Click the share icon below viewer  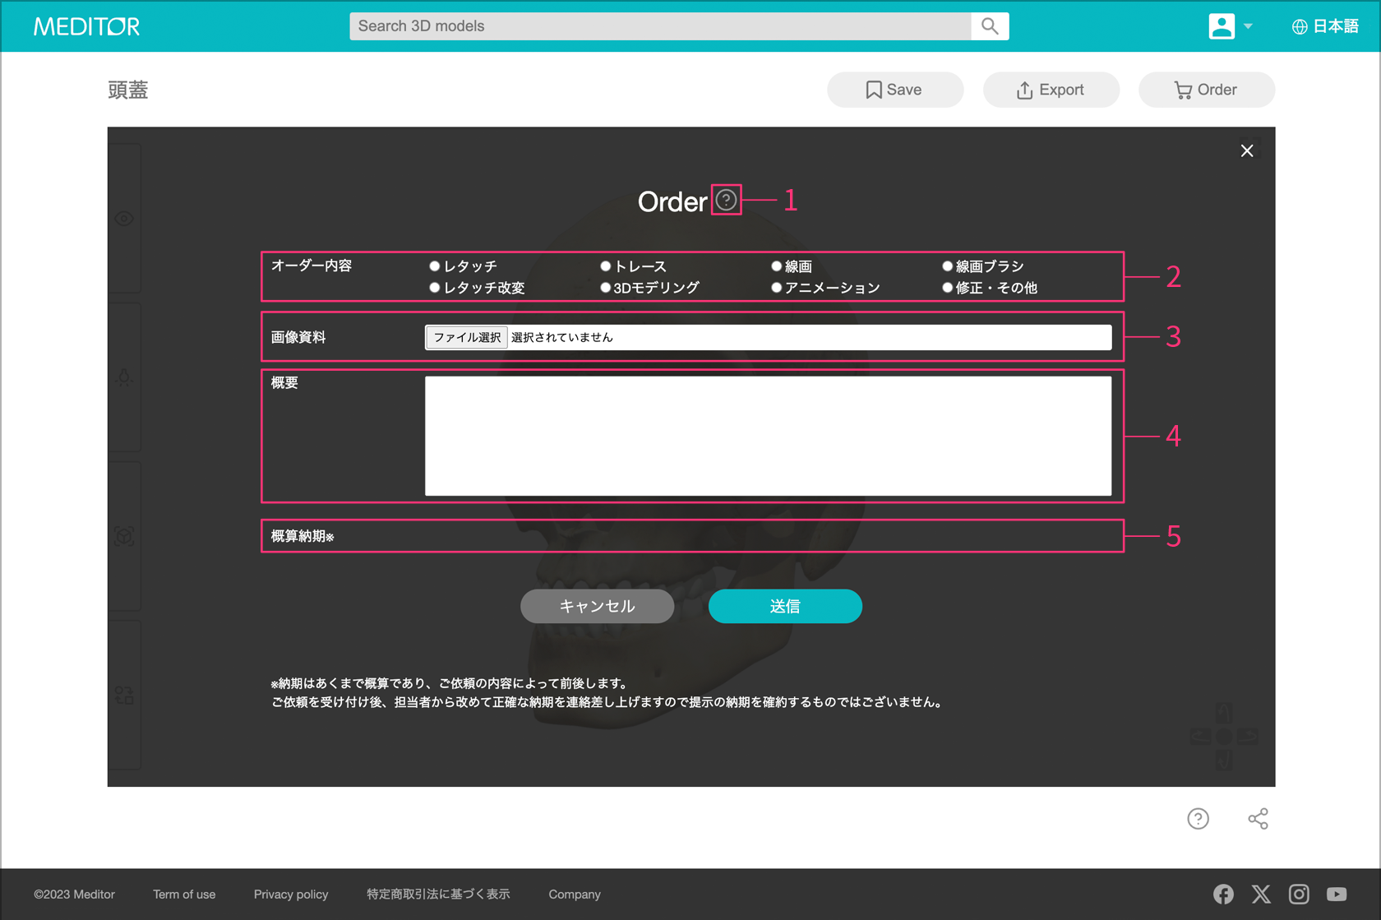point(1258,819)
